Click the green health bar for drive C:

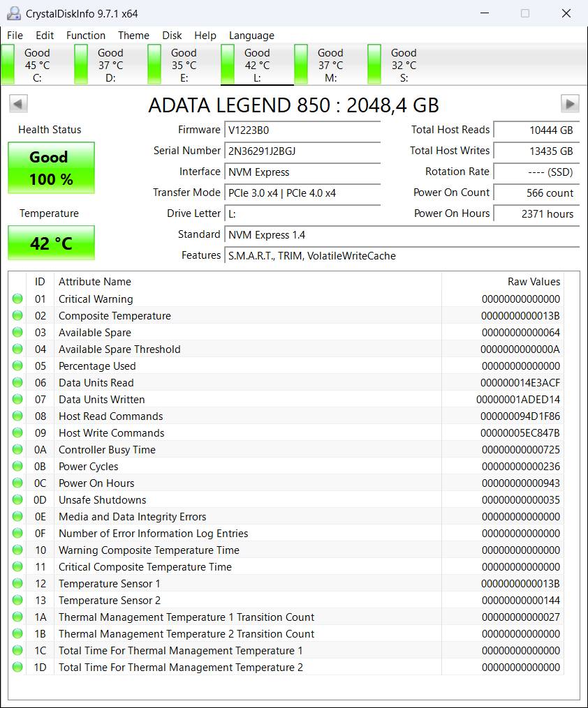tap(8, 64)
